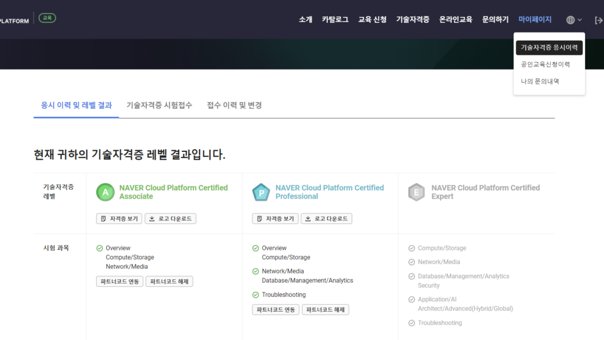Open the globe language selector
The image size is (604, 340).
(574, 20)
